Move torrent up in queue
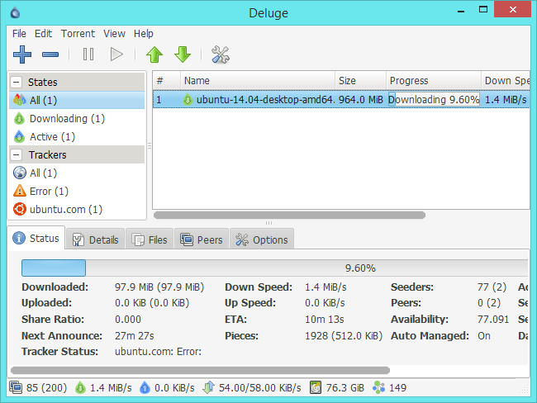The width and height of the screenshot is (537, 403). coord(154,55)
